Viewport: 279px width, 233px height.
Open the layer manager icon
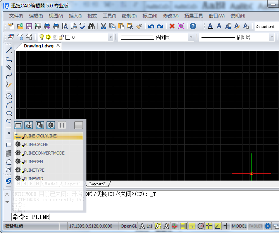(11, 37)
